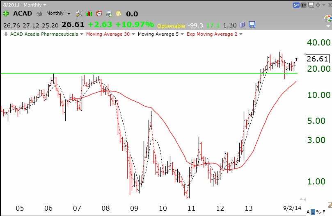Screen dimensions: 332x216
Task: Click the up-down pane resize arrows icon
Action: point(6,34)
